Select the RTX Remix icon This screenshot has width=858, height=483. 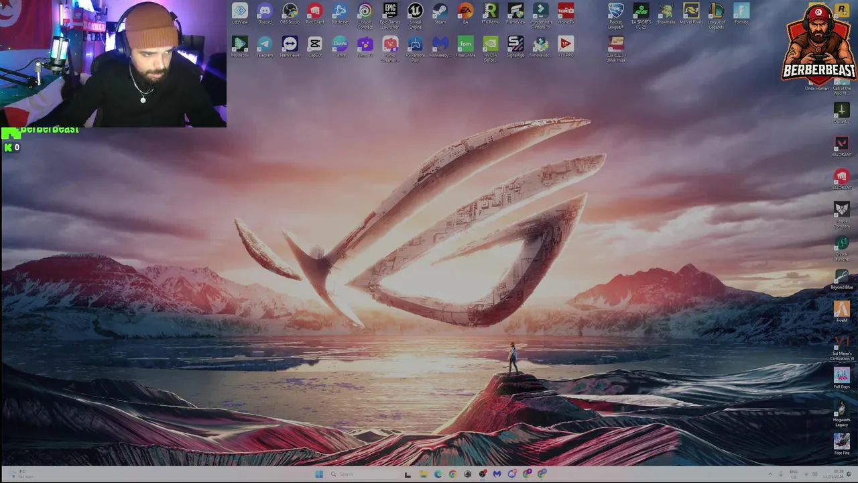click(x=490, y=14)
